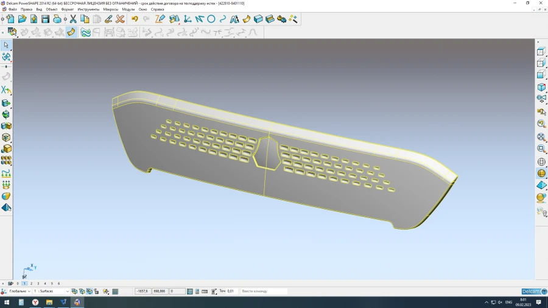
Task: Expand the isometric view cube flyout
Action: [541, 88]
